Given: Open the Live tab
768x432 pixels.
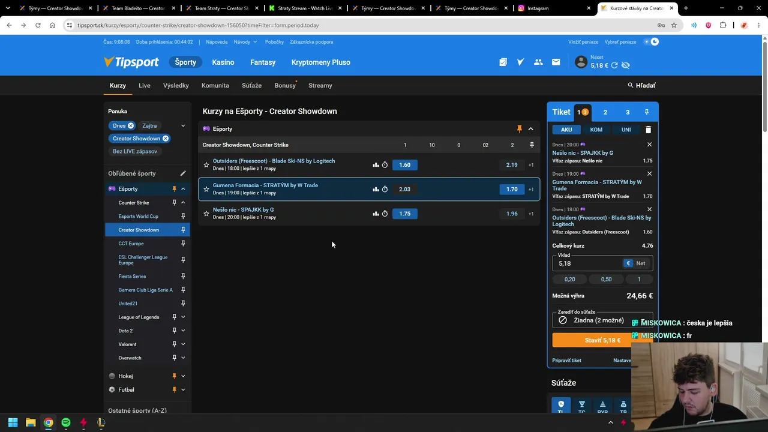Looking at the screenshot, I should pyautogui.click(x=145, y=85).
